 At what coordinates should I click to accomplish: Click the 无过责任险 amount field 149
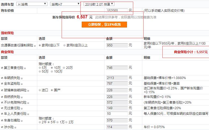click(117, 108)
